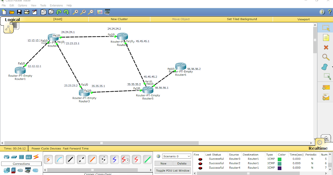
Task: Open the Tools menu
Action: pyautogui.click(x=43, y=5)
